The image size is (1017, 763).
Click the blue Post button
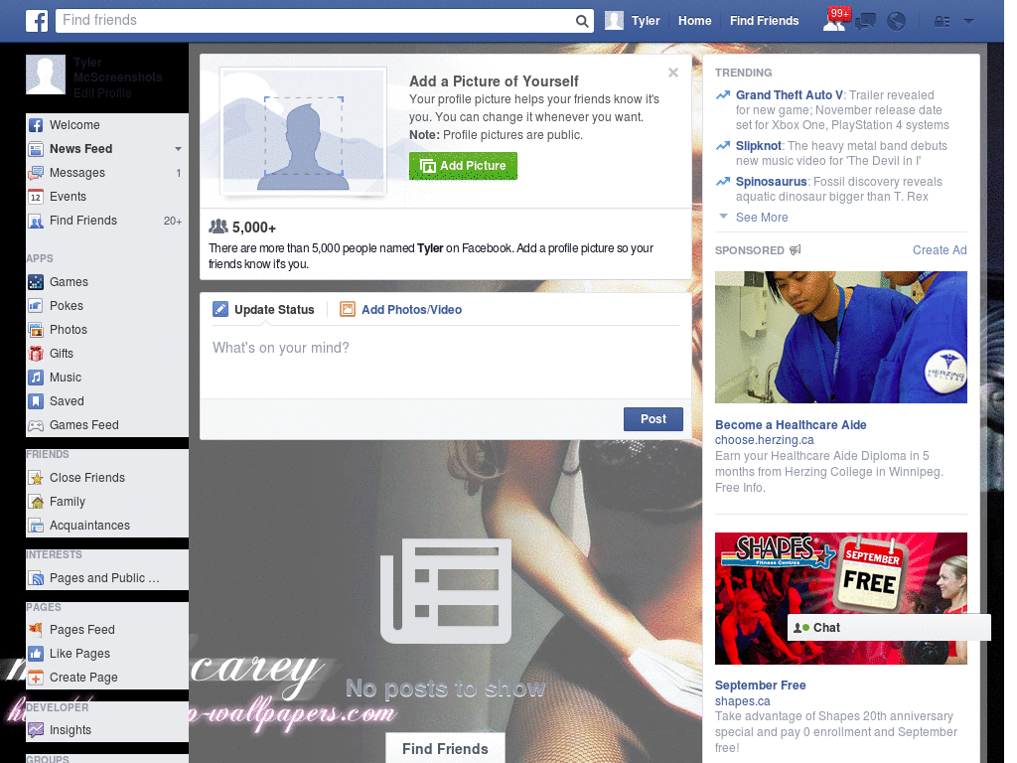654,419
